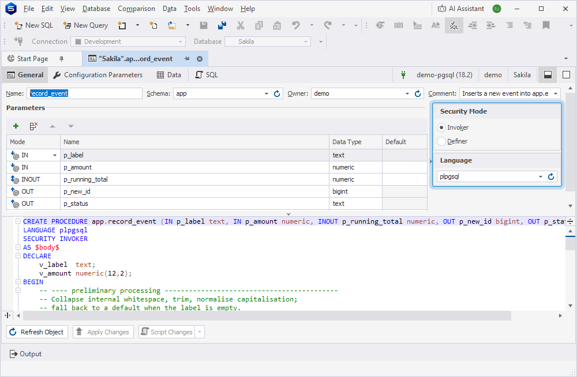577x377 pixels.
Task: Toggle the split layout view button
Action: [x=548, y=75]
